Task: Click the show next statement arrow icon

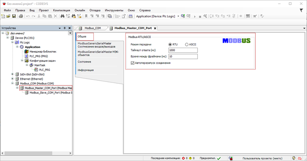Action: 241,16
